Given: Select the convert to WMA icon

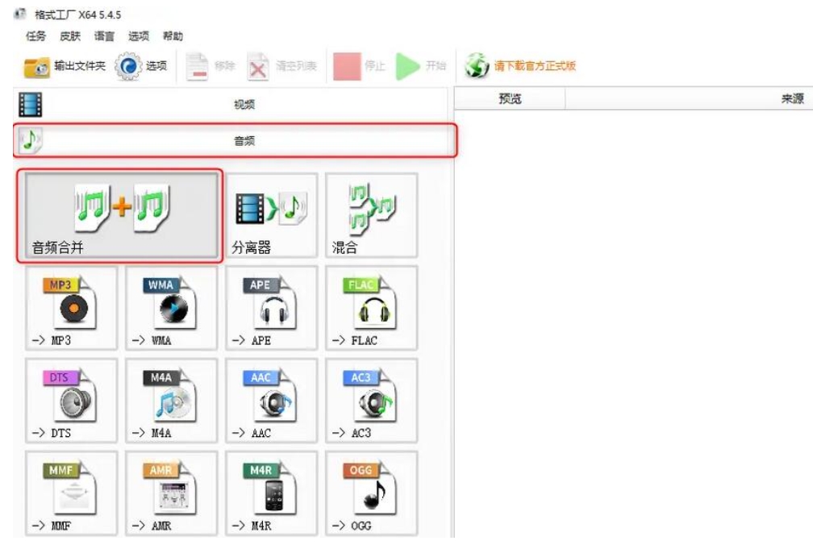Looking at the screenshot, I should click(165, 306).
